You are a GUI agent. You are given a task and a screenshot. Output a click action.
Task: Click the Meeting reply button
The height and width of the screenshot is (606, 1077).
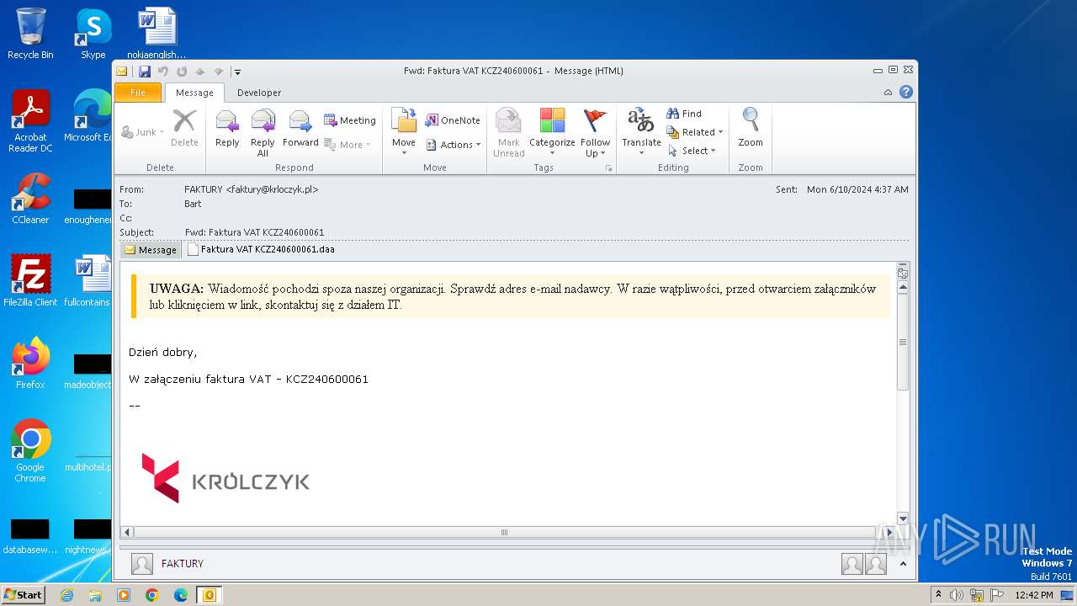pos(350,120)
